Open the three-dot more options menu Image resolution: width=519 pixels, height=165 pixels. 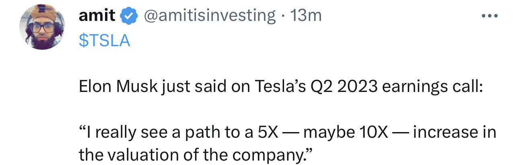tap(489, 16)
